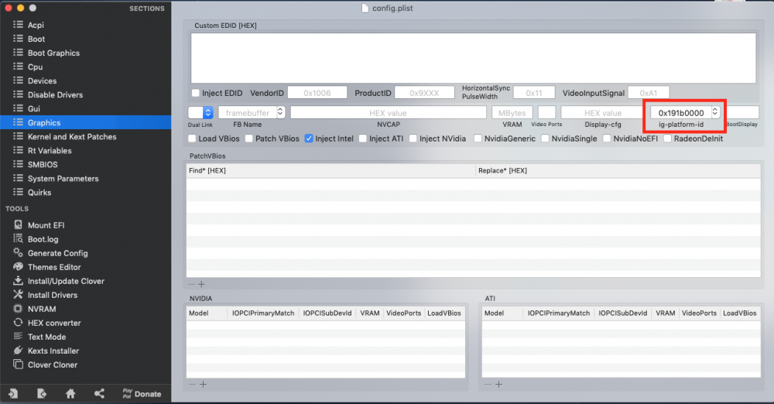The image size is (774, 404).
Task: Open the framebuffer FB Name stepper arrows
Action: pos(280,112)
